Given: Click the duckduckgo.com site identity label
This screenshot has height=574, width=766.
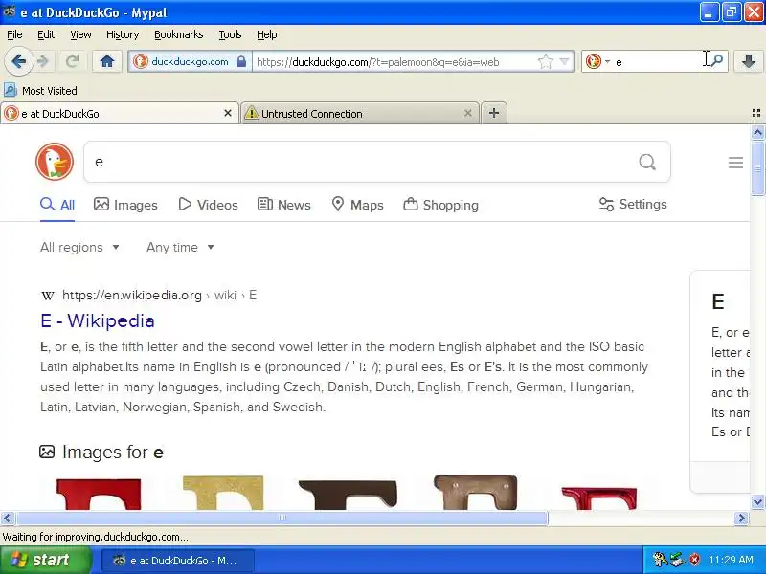Looking at the screenshot, I should point(190,61).
